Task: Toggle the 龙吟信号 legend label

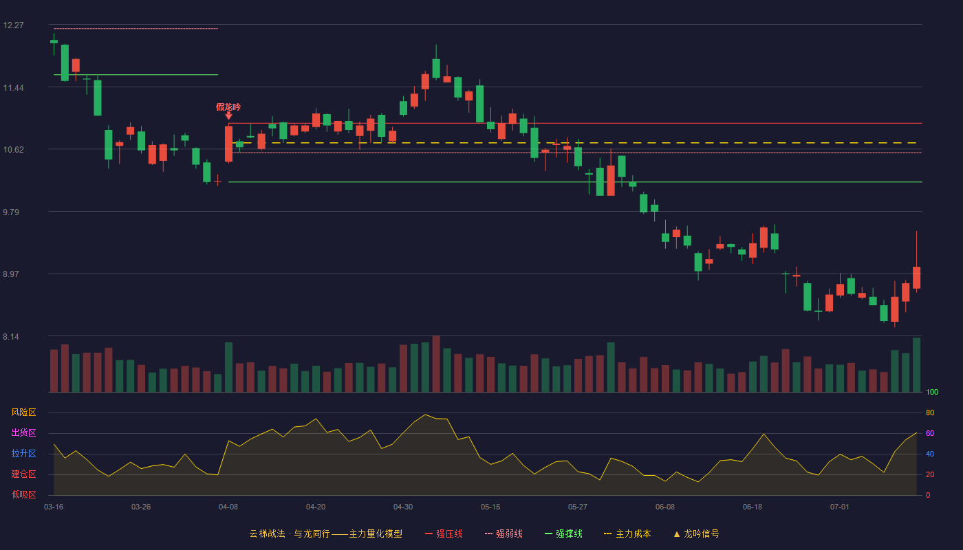Action: click(x=702, y=533)
